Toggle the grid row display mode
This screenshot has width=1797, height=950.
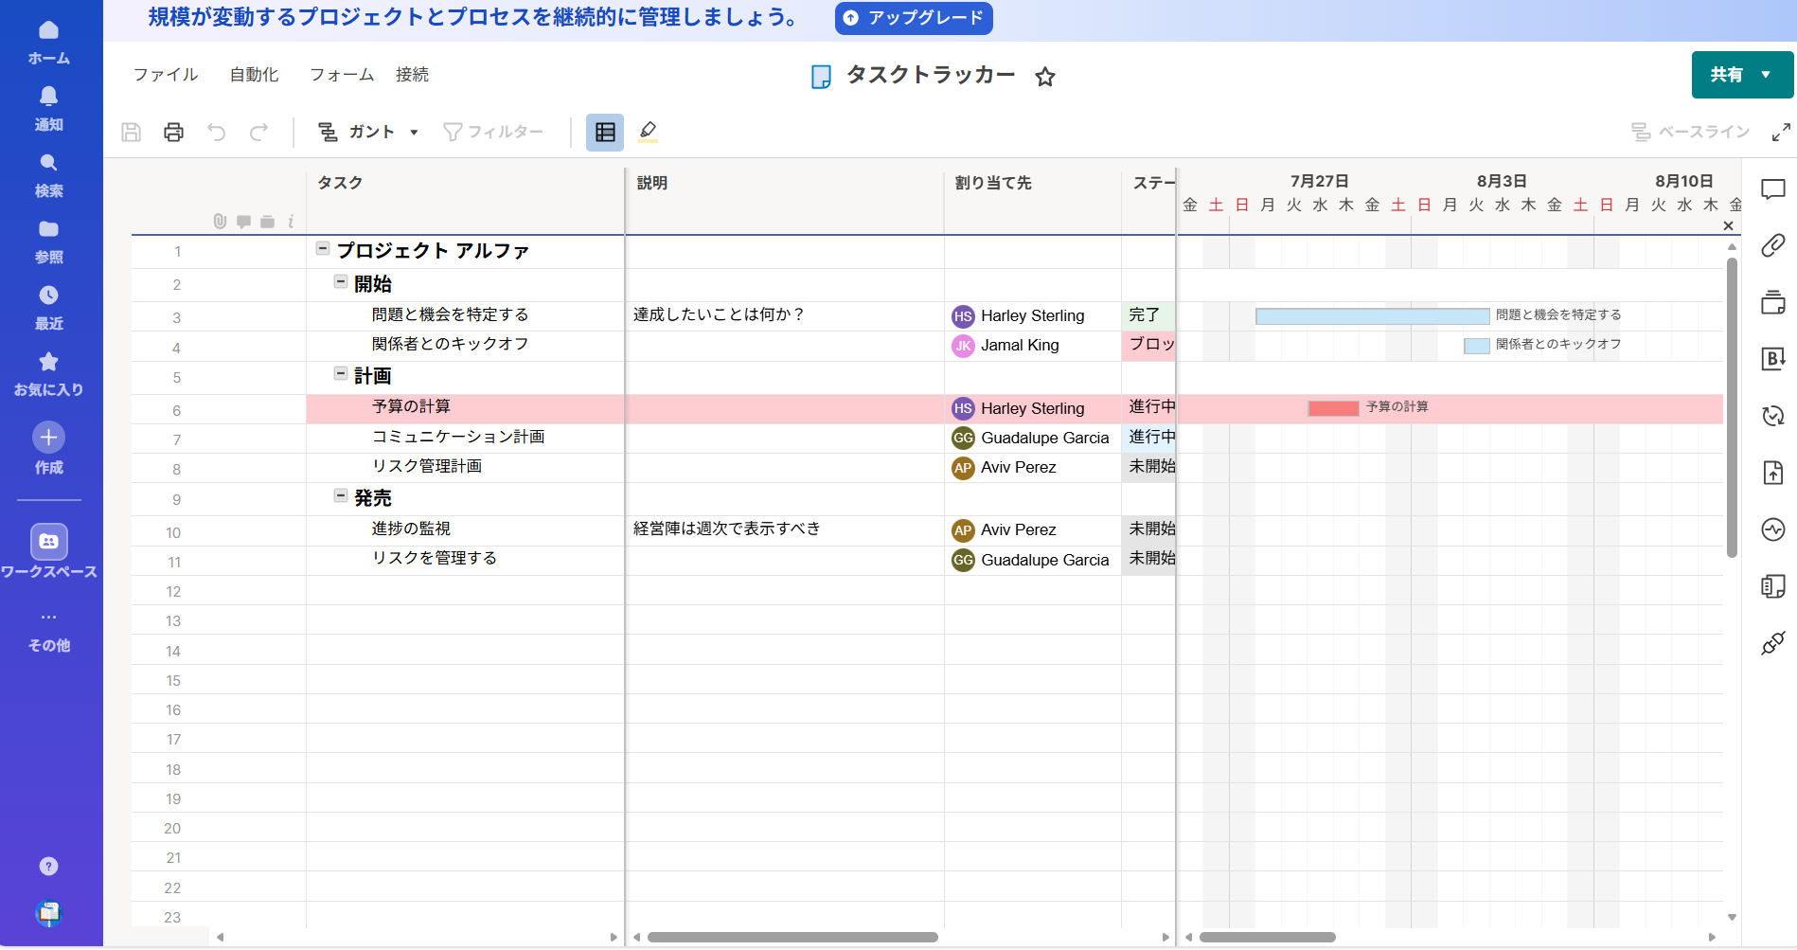click(x=605, y=133)
